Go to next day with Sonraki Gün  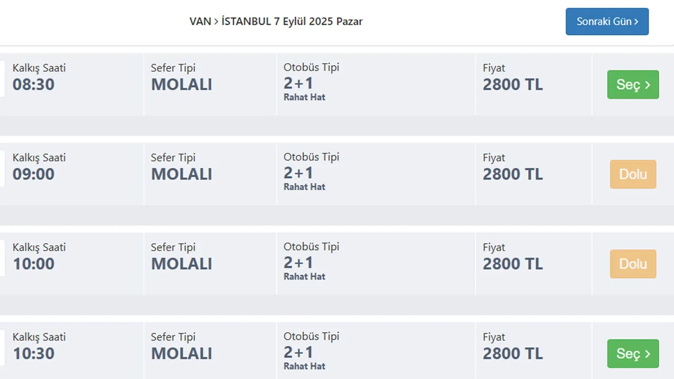coord(607,22)
